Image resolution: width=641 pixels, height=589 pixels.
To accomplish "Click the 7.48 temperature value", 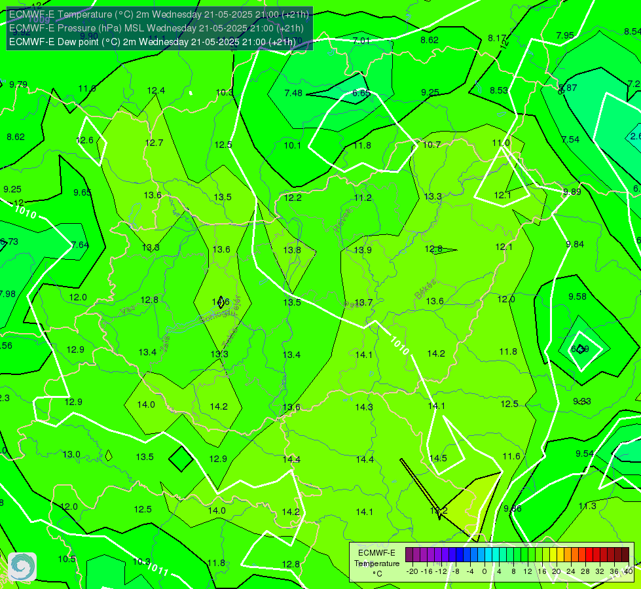I will [293, 93].
